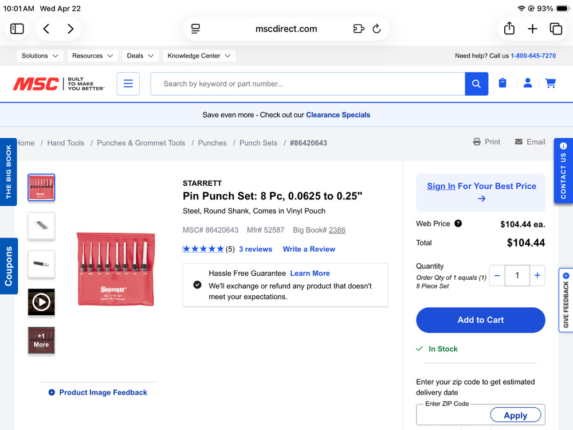The image size is (573, 430).
Task: Click the Enter ZIP Code field
Action: point(453,416)
